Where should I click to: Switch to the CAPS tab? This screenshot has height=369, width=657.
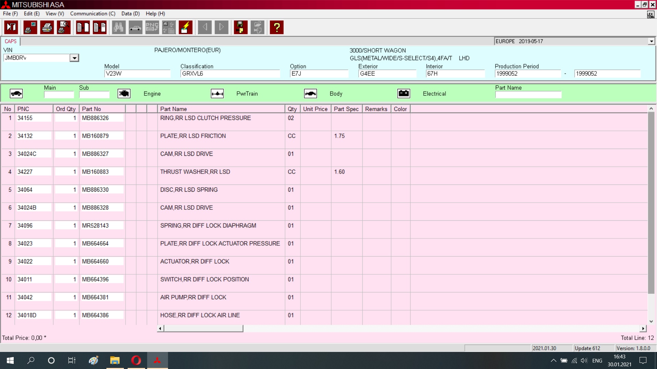11,41
